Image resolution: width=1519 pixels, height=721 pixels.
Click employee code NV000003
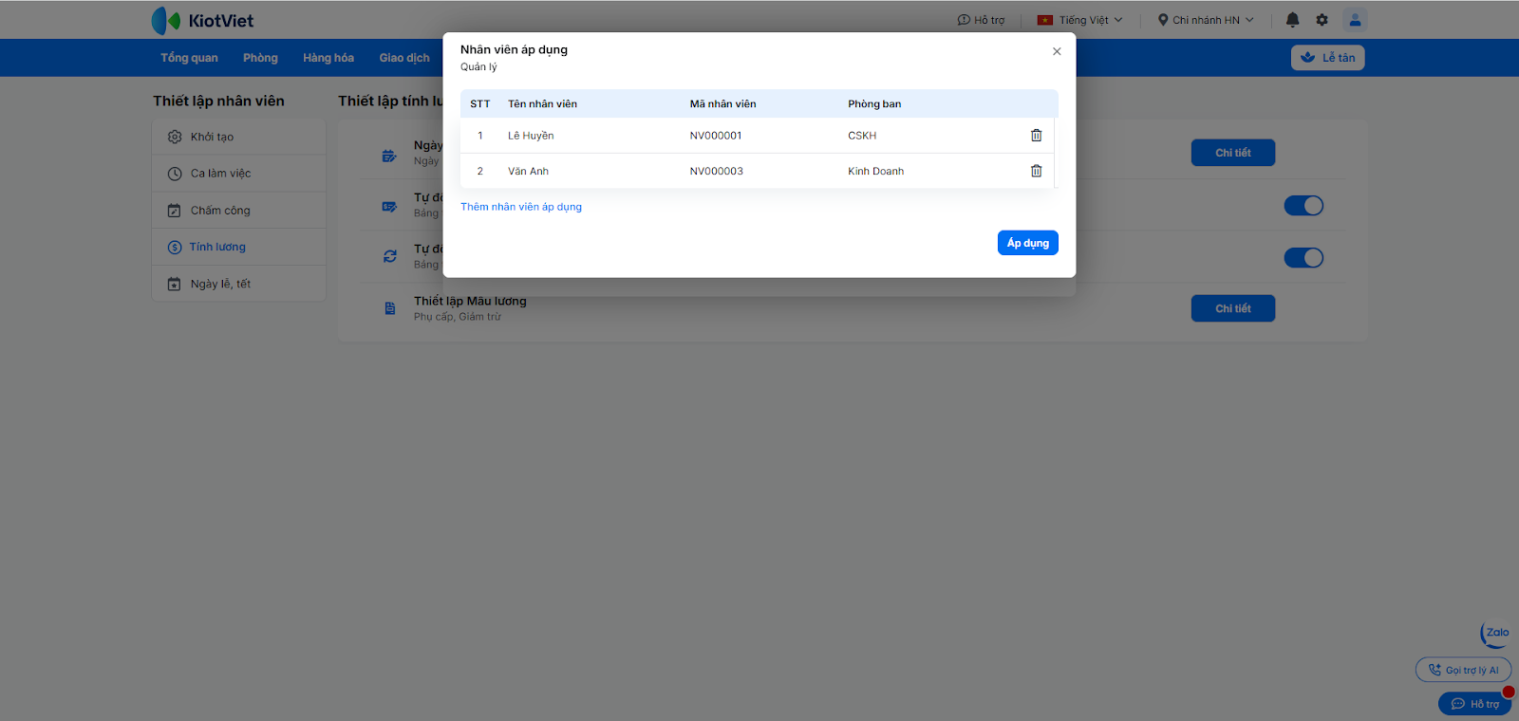tap(717, 172)
